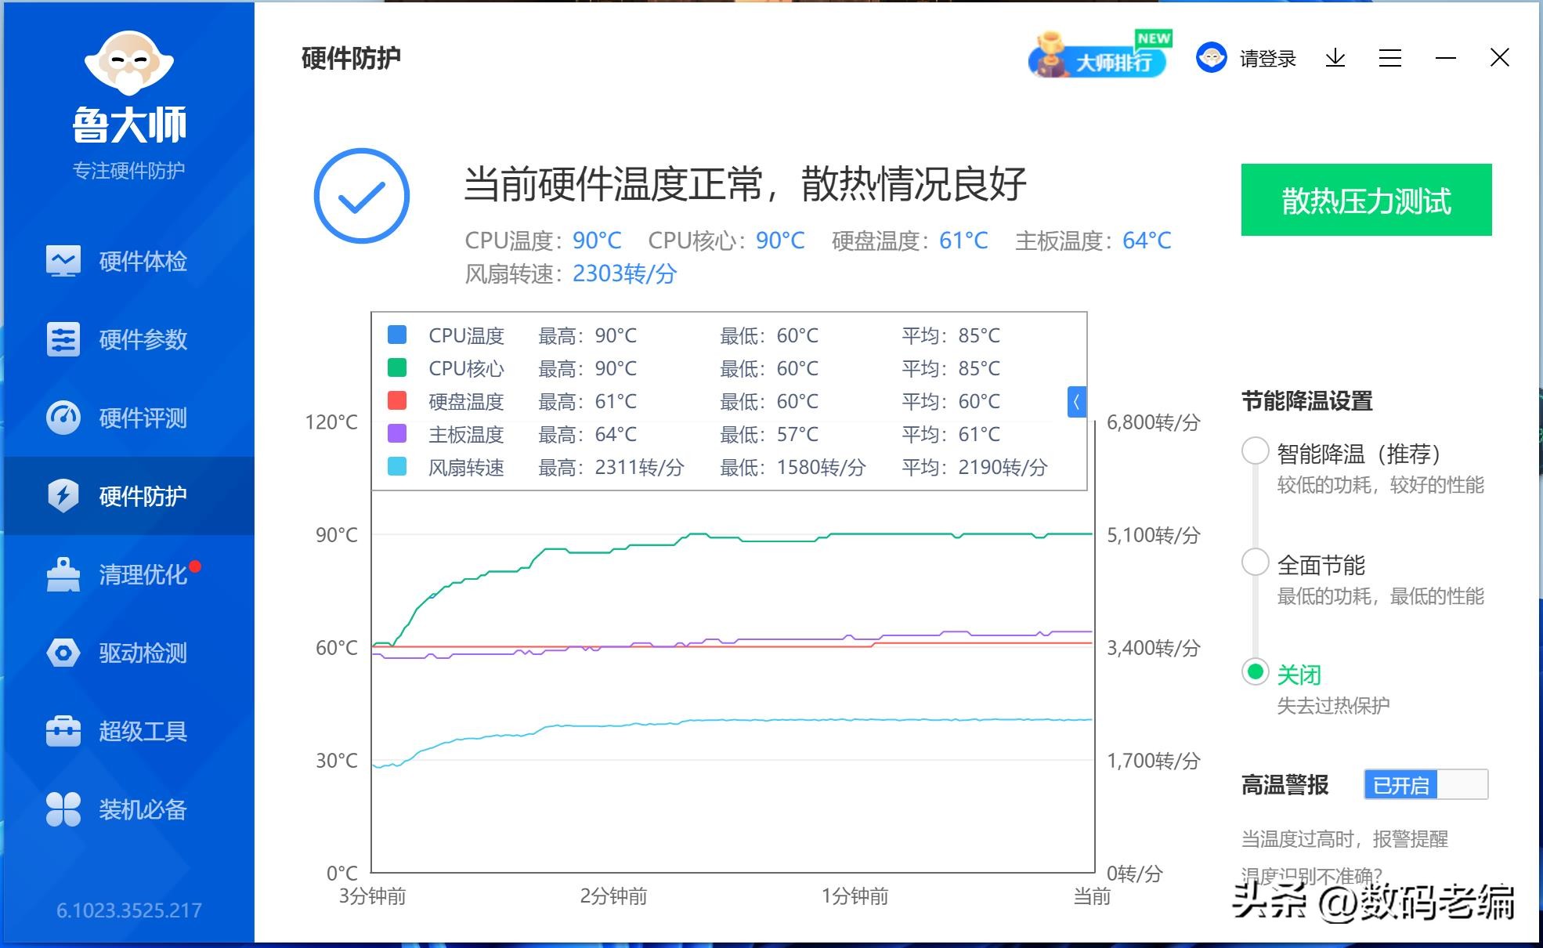Select the 硬件评测 sidebar icon
Image resolution: width=1543 pixels, height=948 pixels.
64,418
